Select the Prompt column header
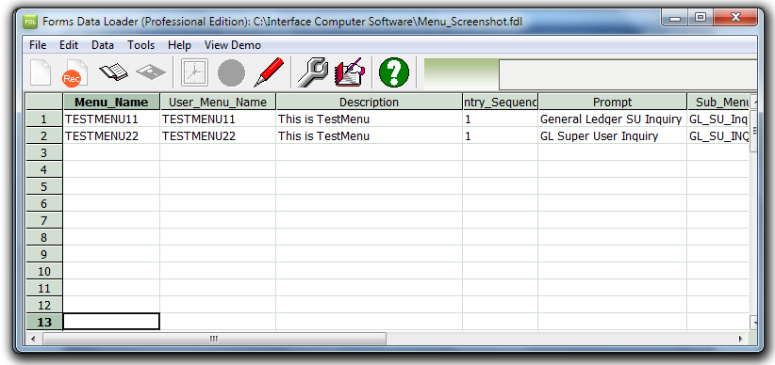The height and width of the screenshot is (365, 775). pyautogui.click(x=613, y=103)
